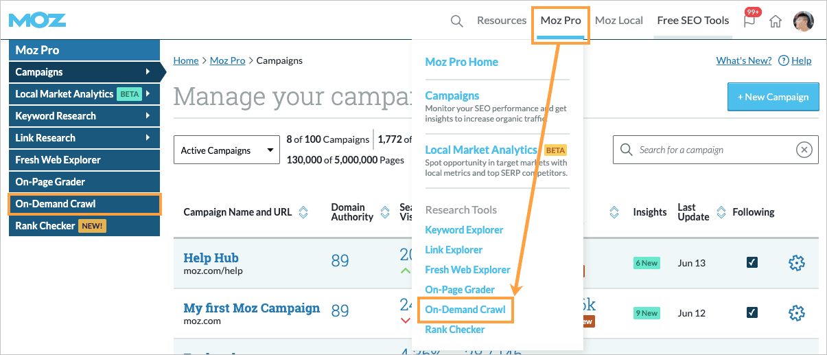
Task: Go to the home house icon
Action: click(x=776, y=21)
